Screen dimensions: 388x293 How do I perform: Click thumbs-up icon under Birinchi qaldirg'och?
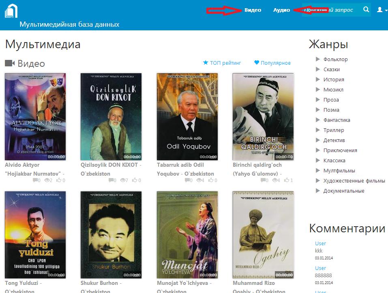pyautogui.click(x=286, y=180)
